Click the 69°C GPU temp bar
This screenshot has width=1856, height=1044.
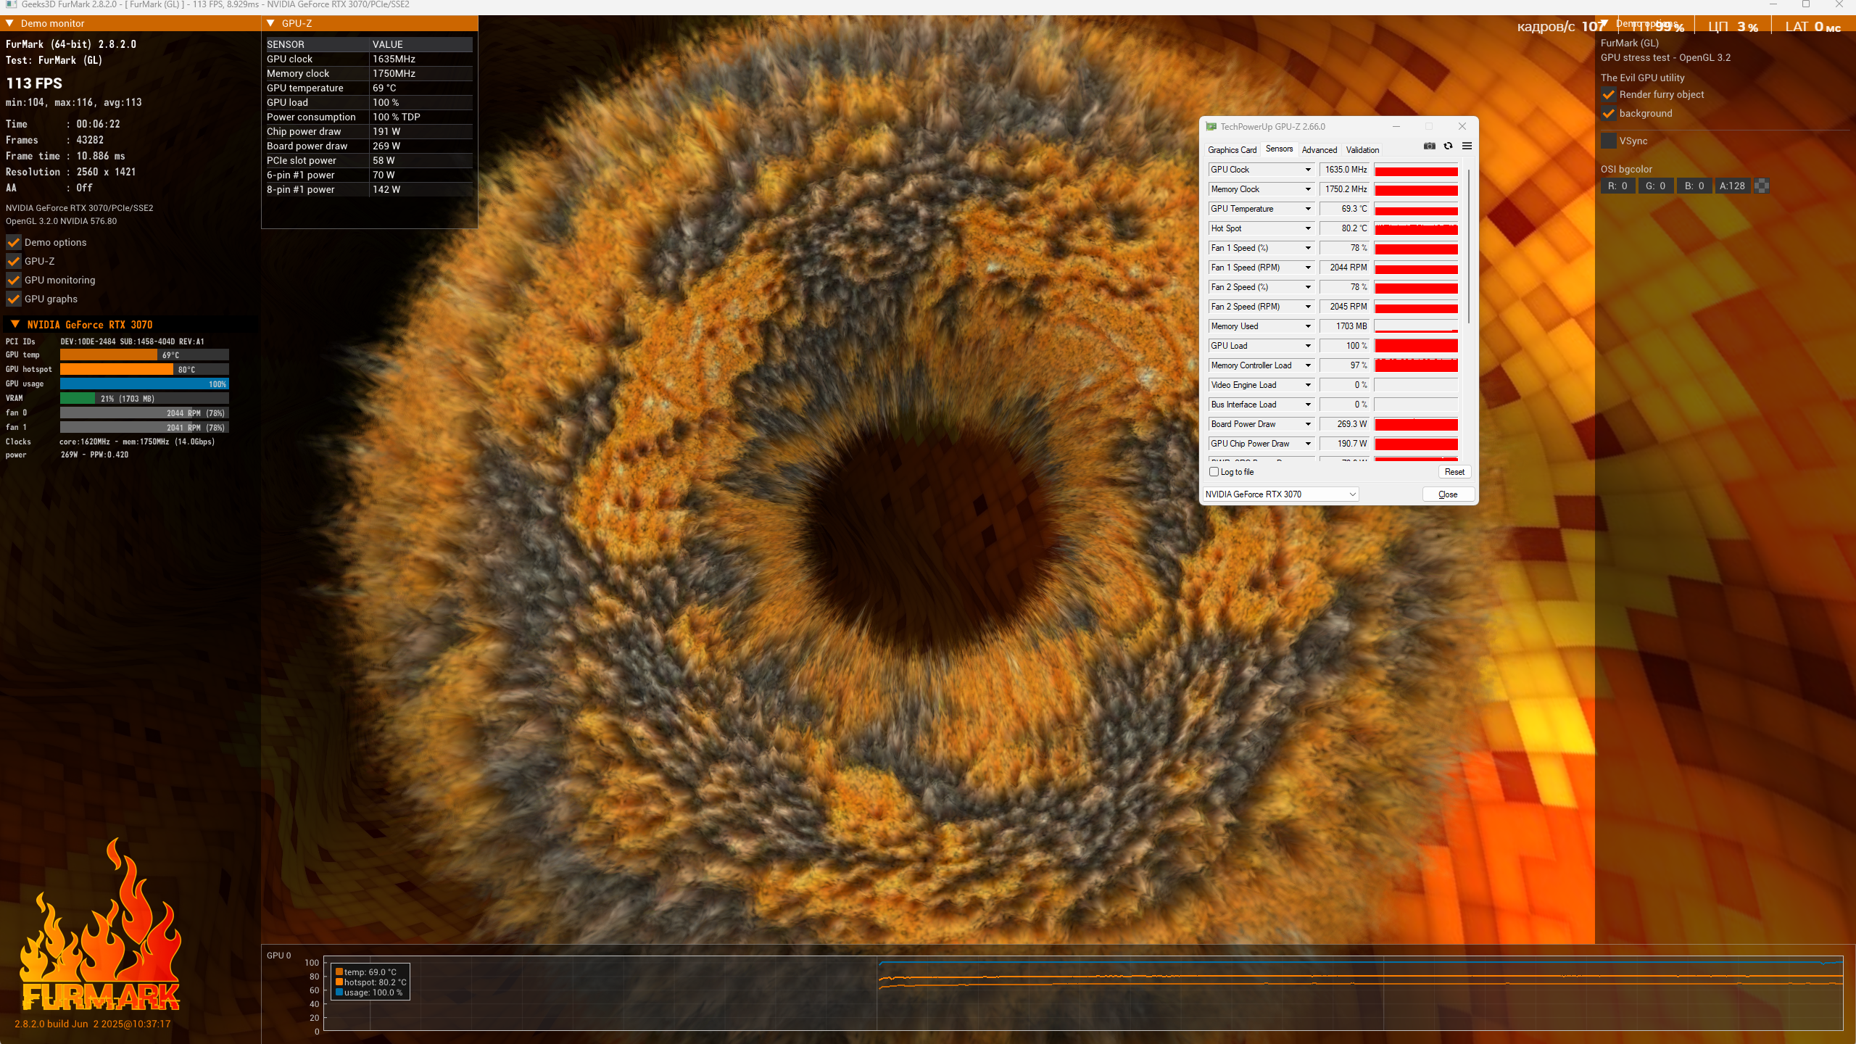(x=144, y=355)
